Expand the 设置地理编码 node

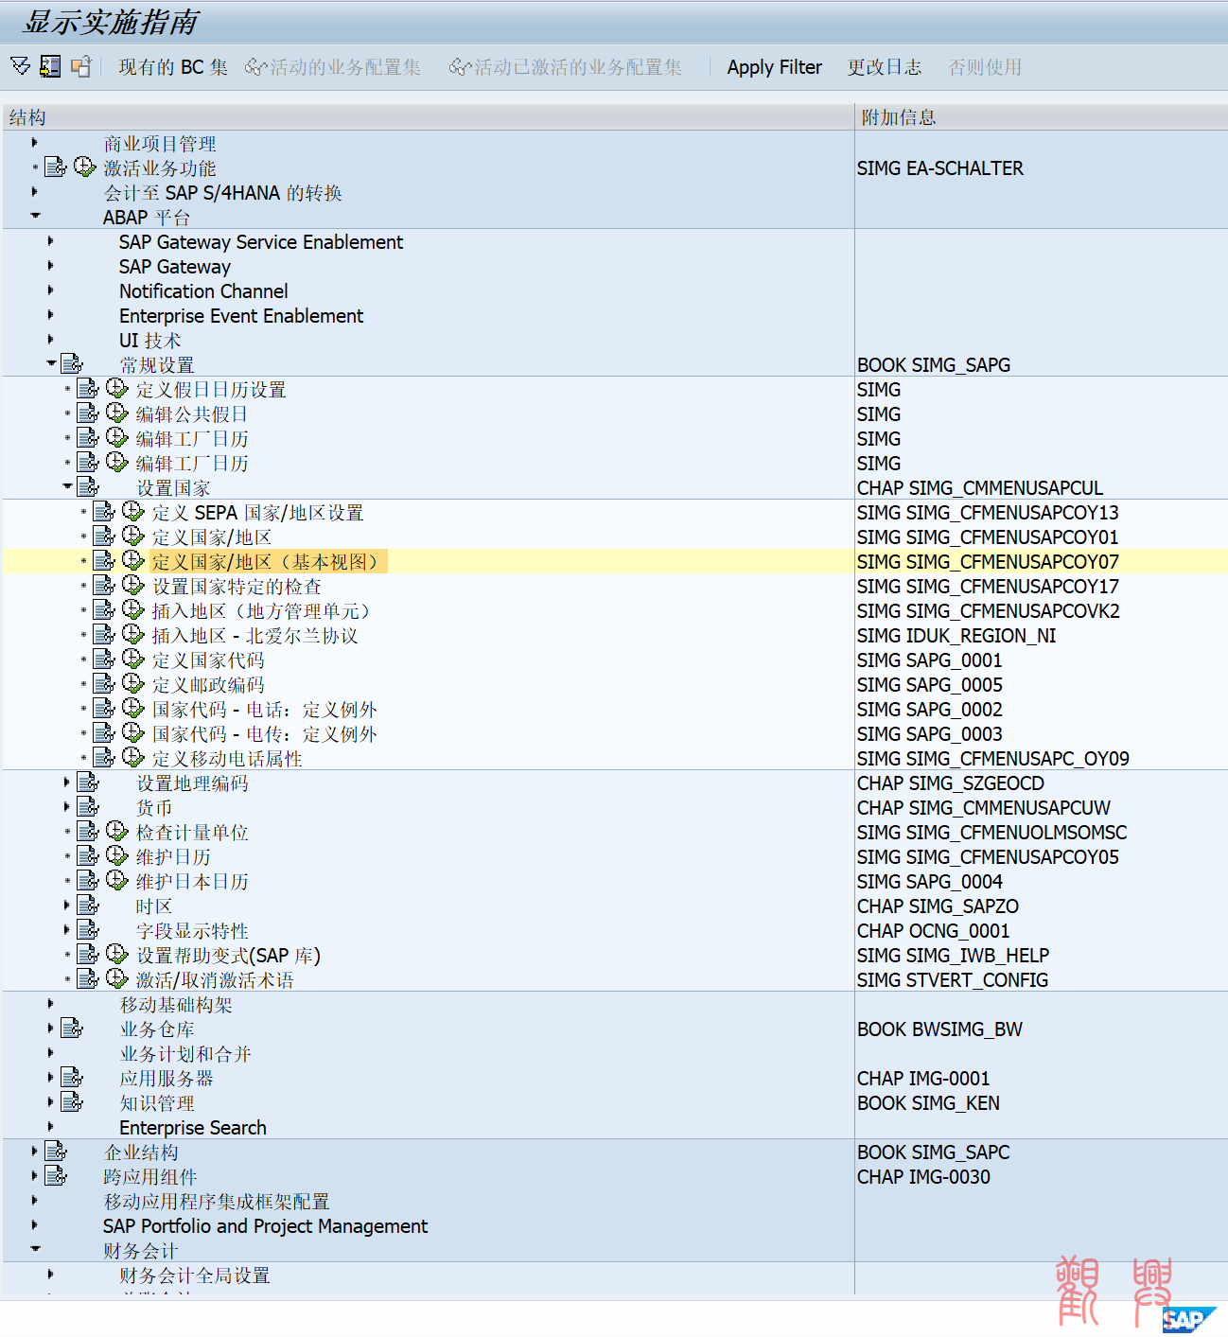[x=67, y=783]
